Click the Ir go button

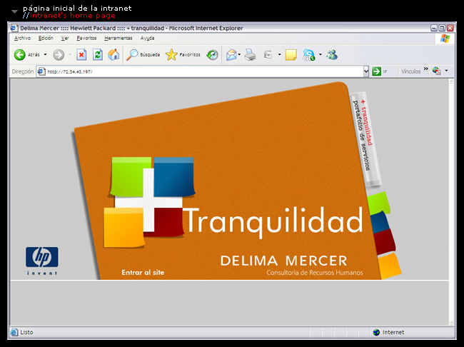click(380, 71)
